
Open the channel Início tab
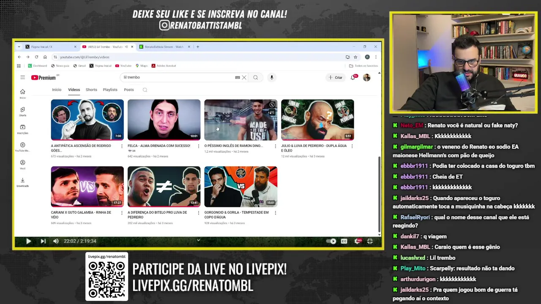57,90
